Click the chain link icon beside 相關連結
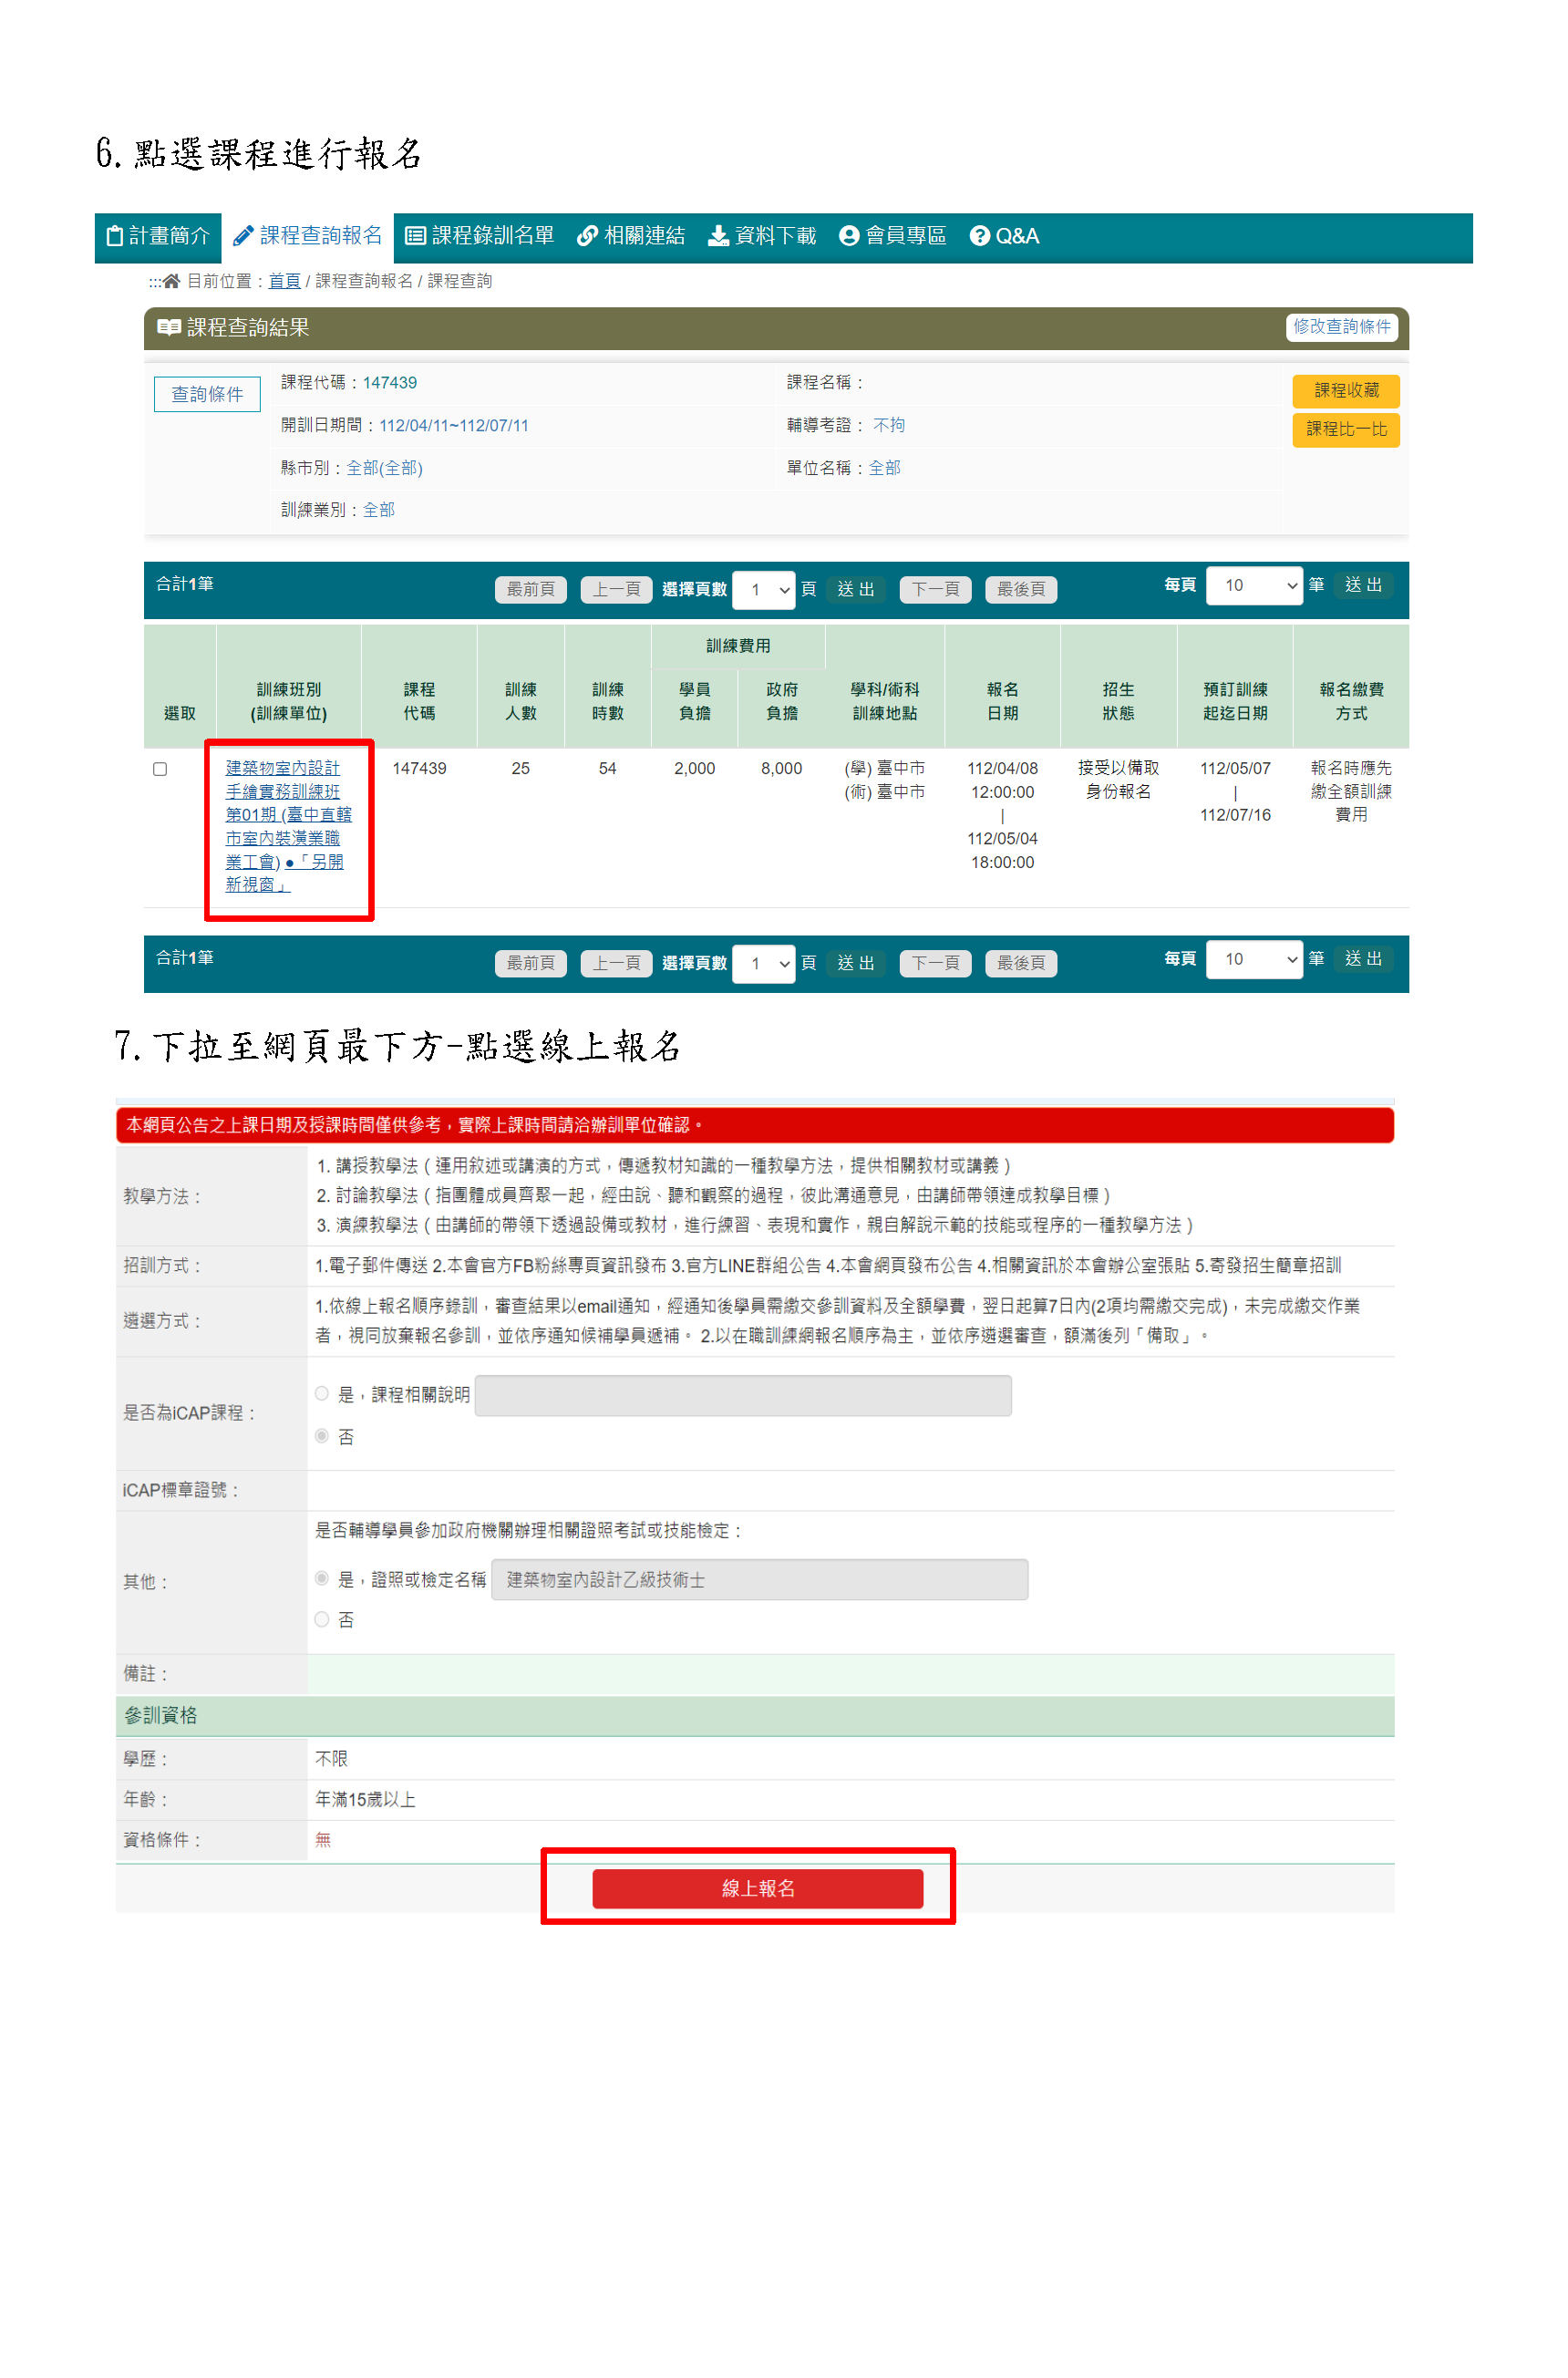Image resolution: width=1568 pixels, height=2378 pixels. [x=587, y=236]
